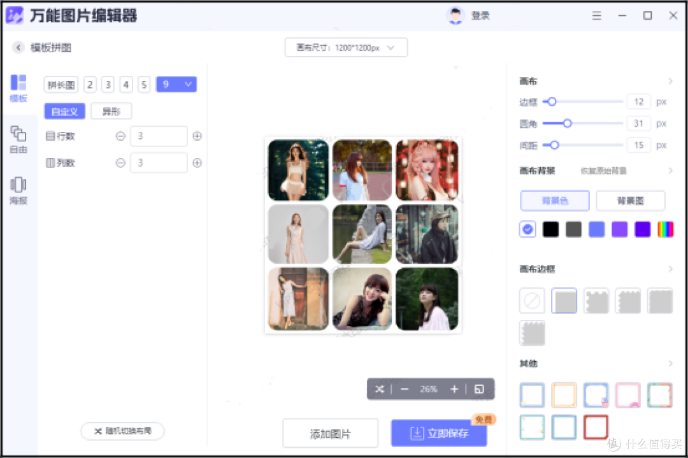Viewport: 688px width, 458px height.
Task: Choose the 3-image layout
Action: click(x=108, y=84)
